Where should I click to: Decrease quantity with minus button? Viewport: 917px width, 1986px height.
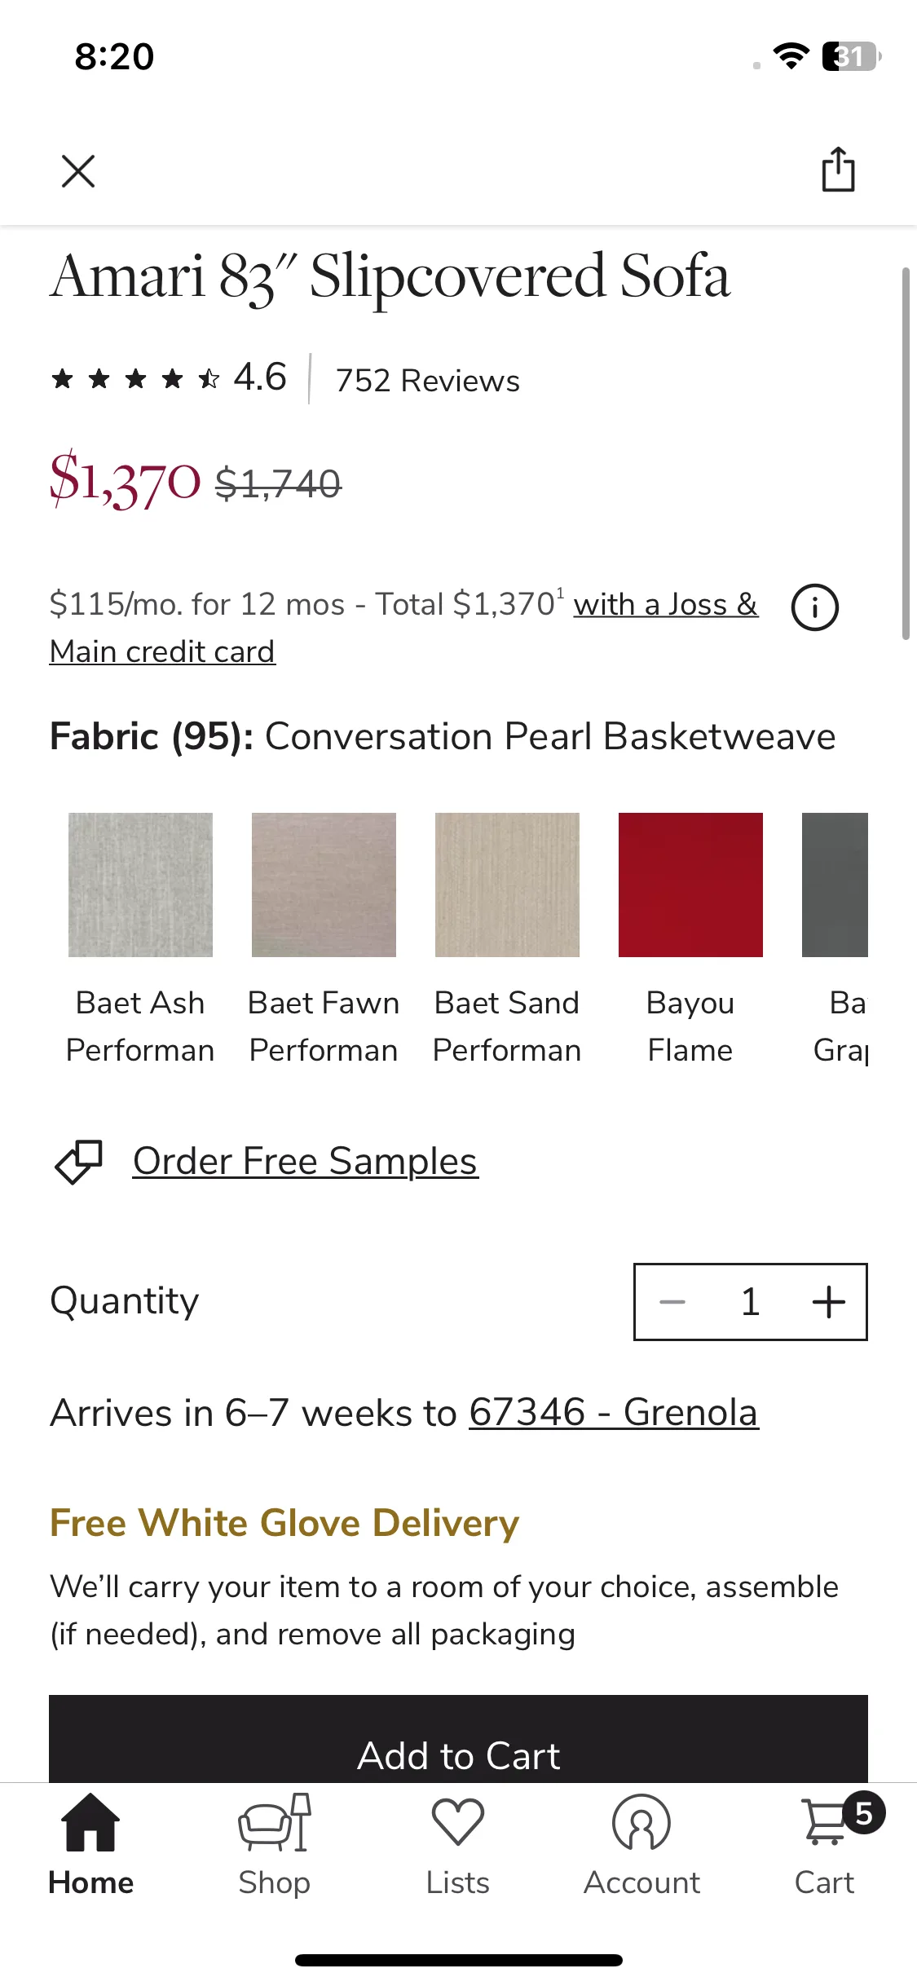pos(672,1302)
